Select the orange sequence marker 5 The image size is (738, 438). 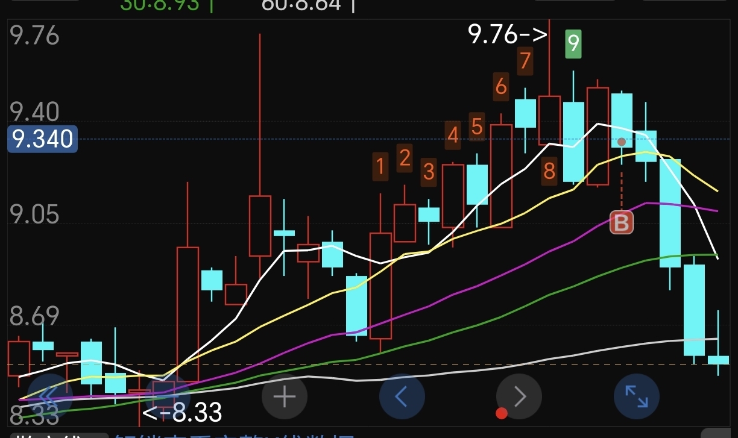[477, 127]
